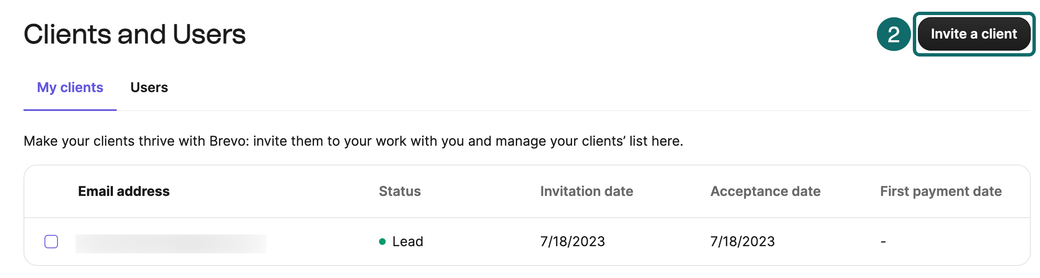Click the Invitation date column header

point(586,191)
